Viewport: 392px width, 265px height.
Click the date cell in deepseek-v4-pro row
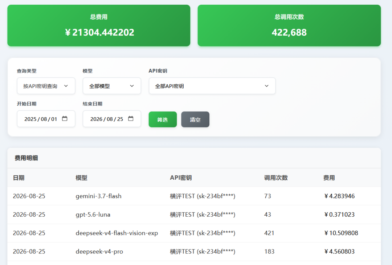pos(29,252)
